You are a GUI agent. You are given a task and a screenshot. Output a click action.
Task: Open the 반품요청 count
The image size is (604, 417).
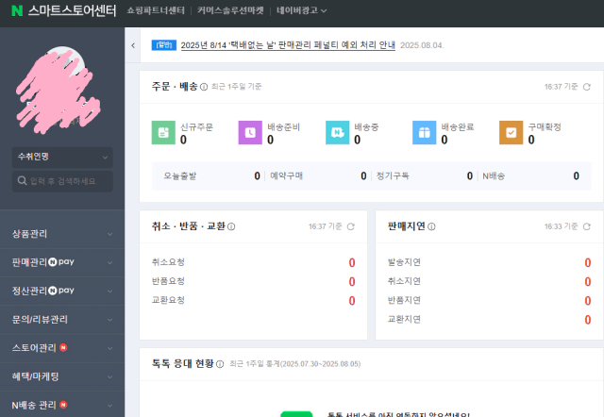click(x=352, y=282)
